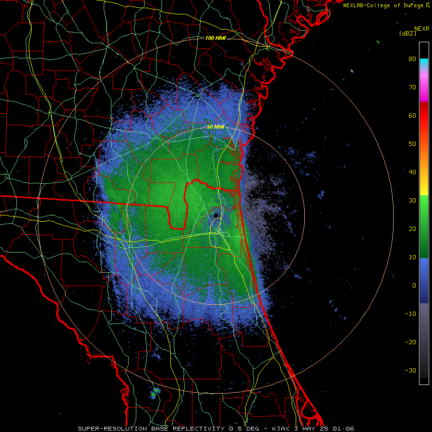Click the cyan top segment of the color bar
Image resolution: width=432 pixels, height=432 pixels.
tap(424, 63)
